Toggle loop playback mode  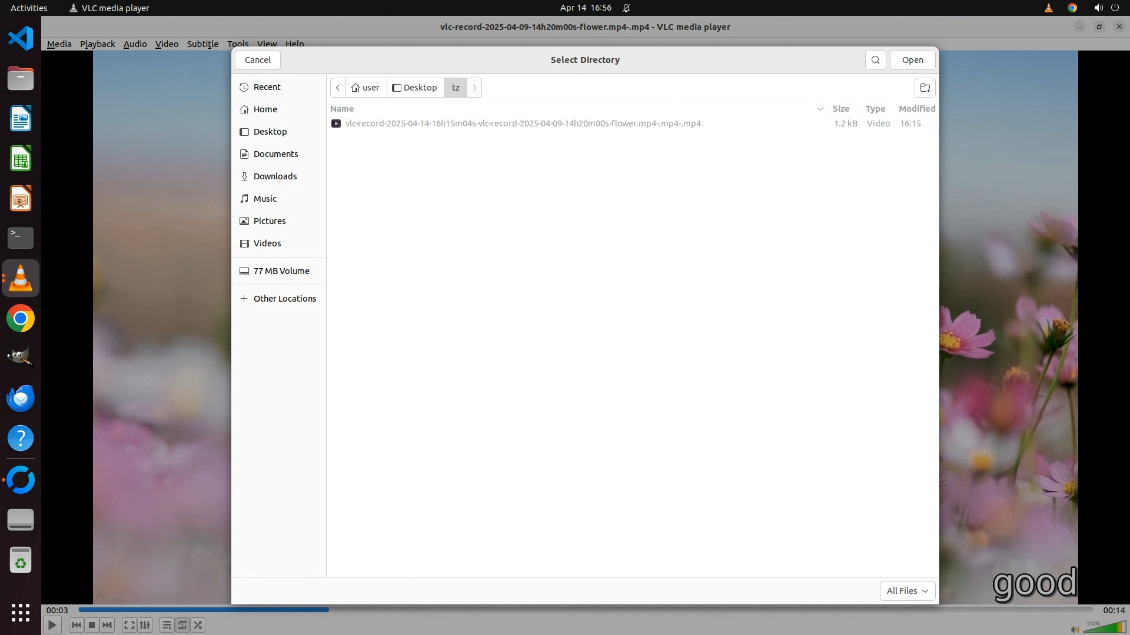182,625
